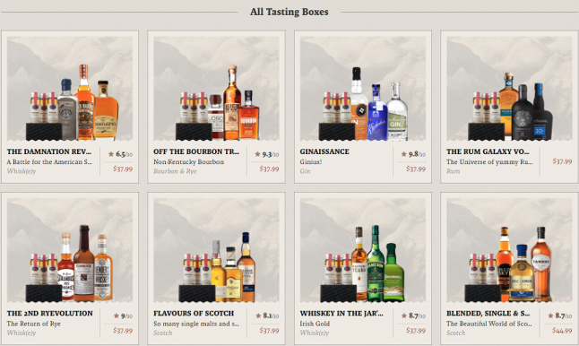Open The Damnation Rev... tasting box title
579x346 pixels.
tap(48, 151)
